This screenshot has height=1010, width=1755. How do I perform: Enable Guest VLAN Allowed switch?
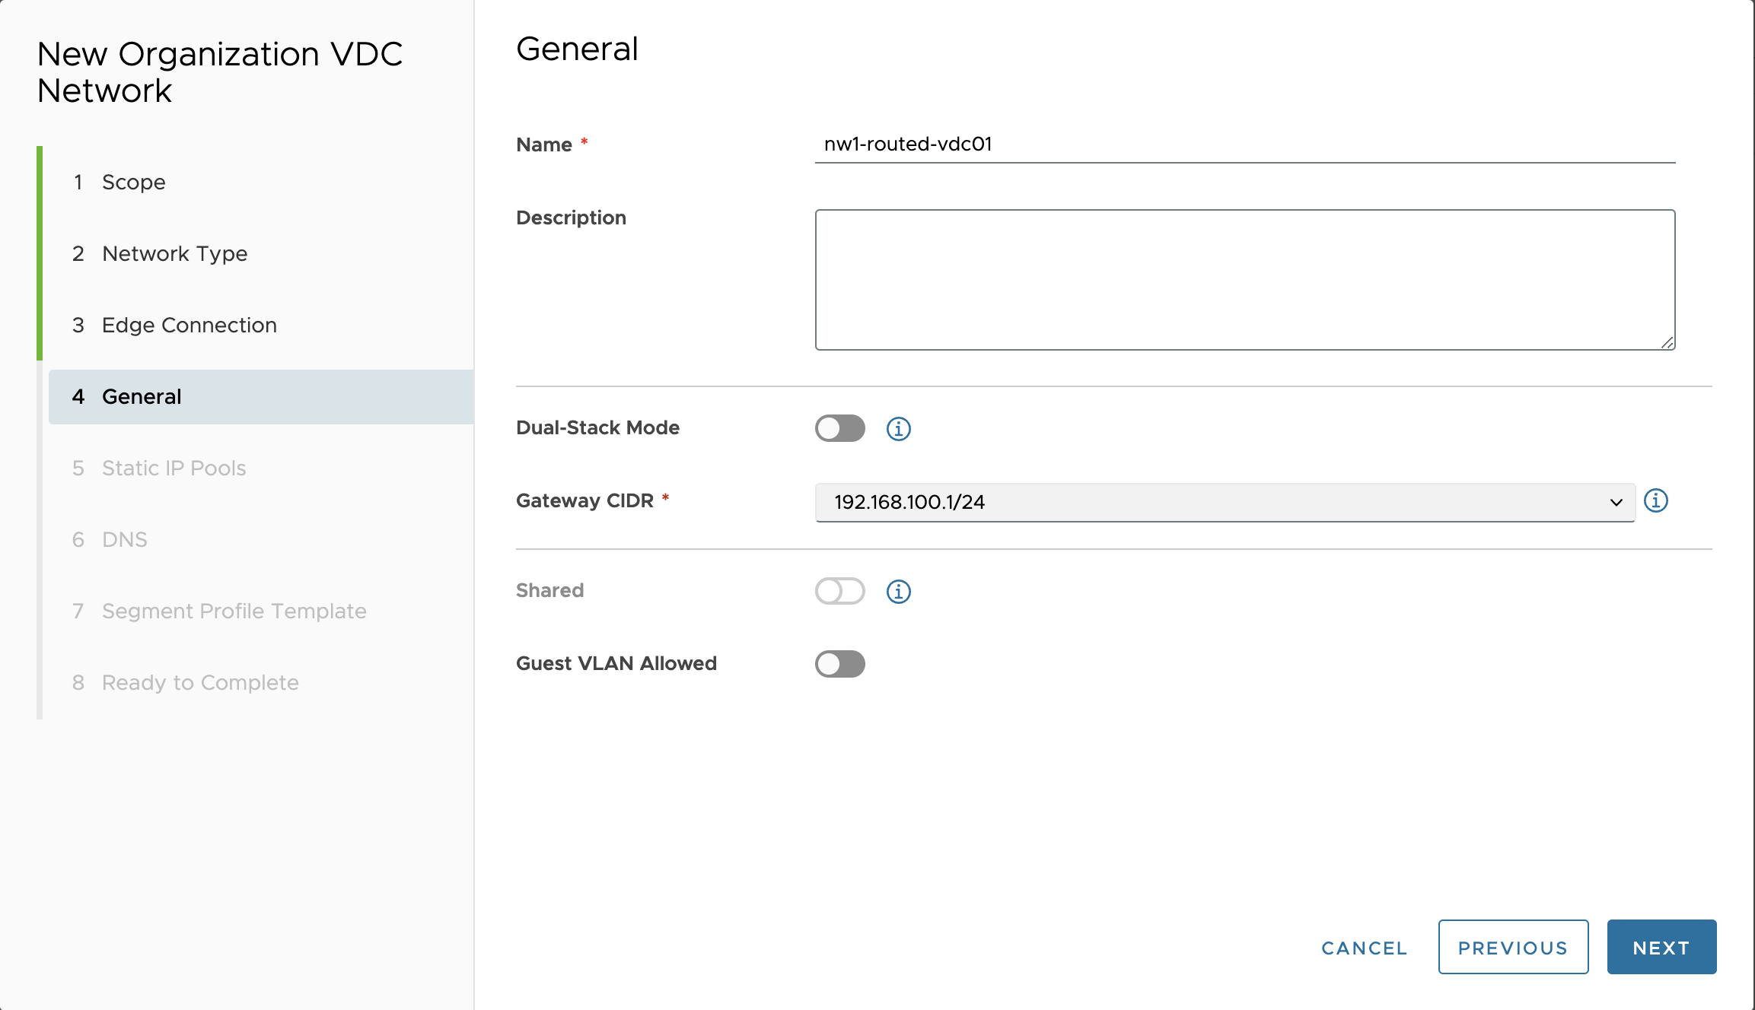click(839, 664)
